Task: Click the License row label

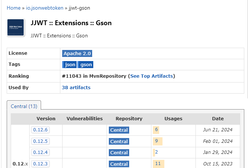Action: [x=18, y=53]
